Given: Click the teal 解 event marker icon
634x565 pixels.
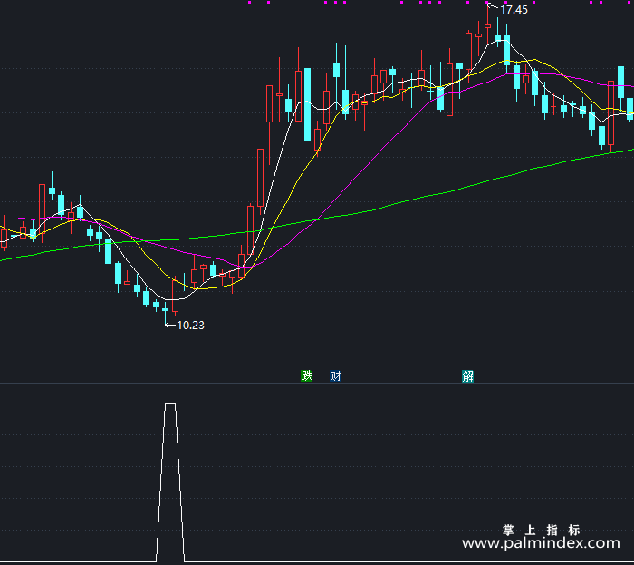Looking at the screenshot, I should pyautogui.click(x=468, y=376).
